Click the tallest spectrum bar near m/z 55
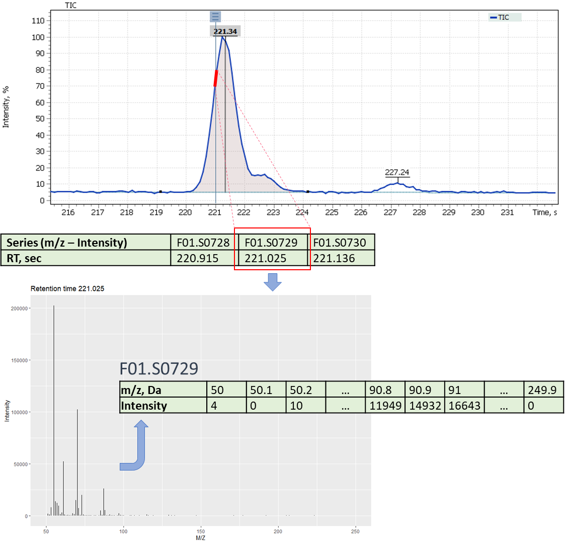The height and width of the screenshot is (544, 565). pyautogui.click(x=54, y=410)
